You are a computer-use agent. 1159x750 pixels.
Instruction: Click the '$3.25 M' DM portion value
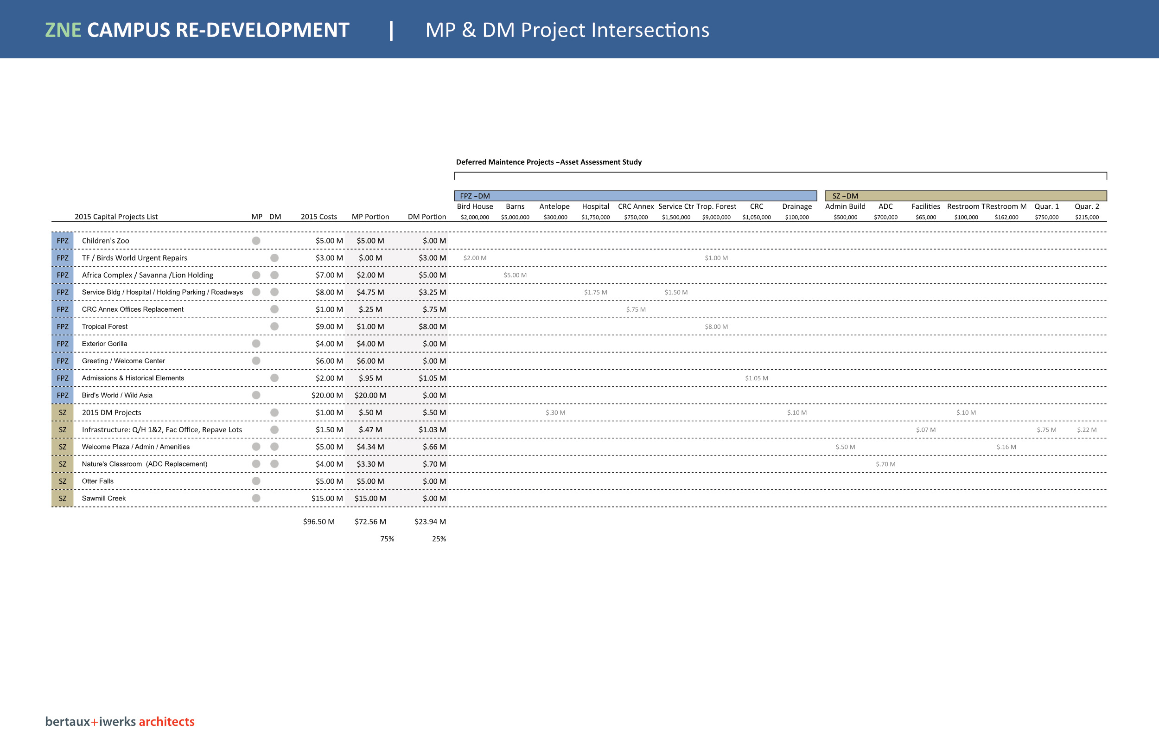(432, 292)
